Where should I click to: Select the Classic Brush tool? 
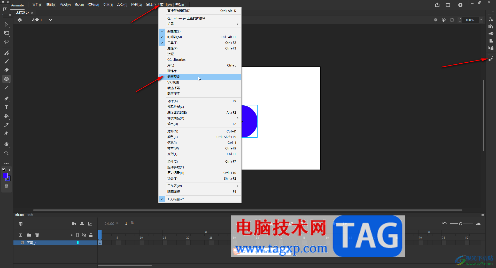[x=6, y=61]
